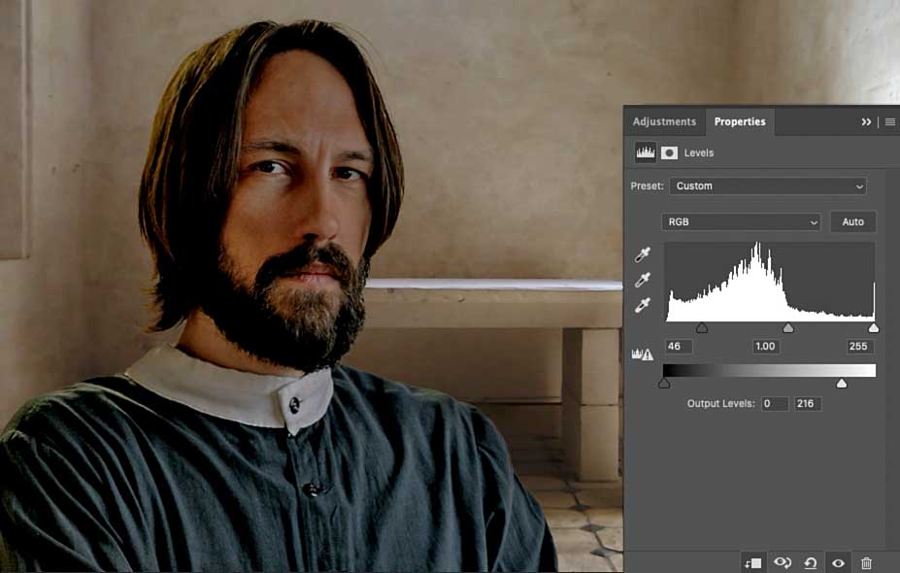Collapse the panel with double arrows
Image resolution: width=900 pixels, height=573 pixels.
866,121
